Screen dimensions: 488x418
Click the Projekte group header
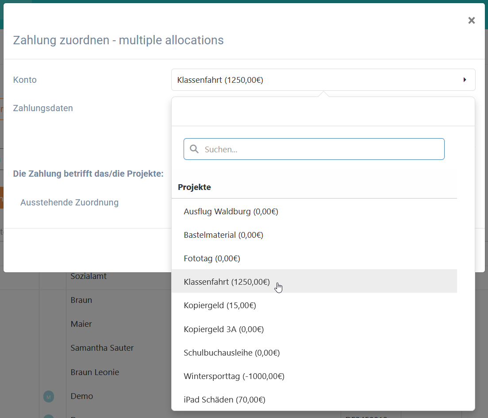click(x=194, y=187)
